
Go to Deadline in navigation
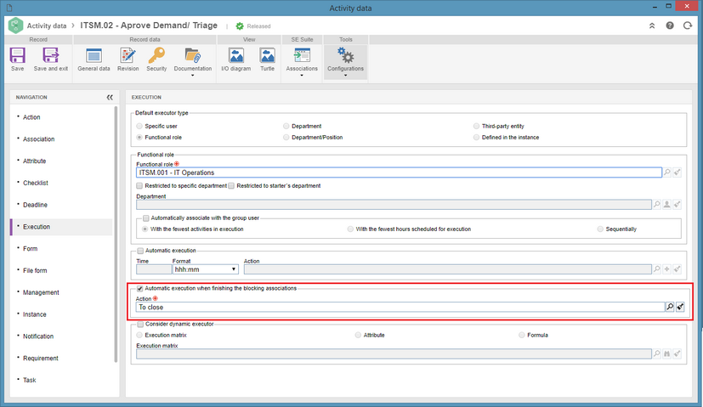35,205
